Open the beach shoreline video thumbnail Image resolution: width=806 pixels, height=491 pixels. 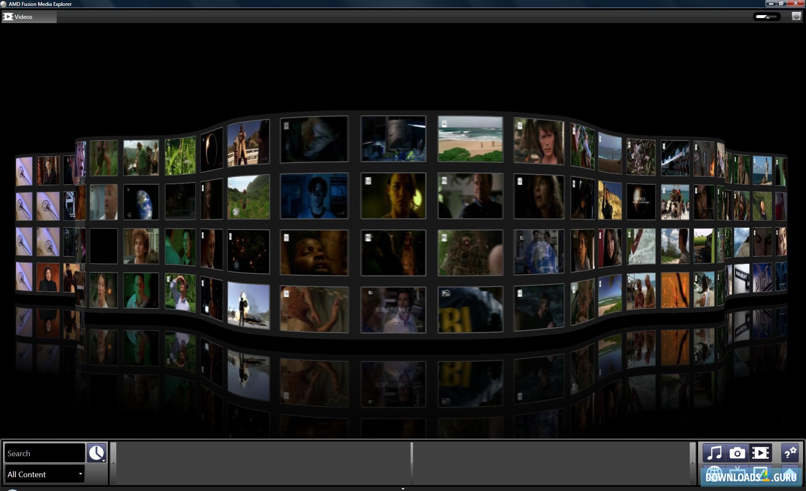470,139
